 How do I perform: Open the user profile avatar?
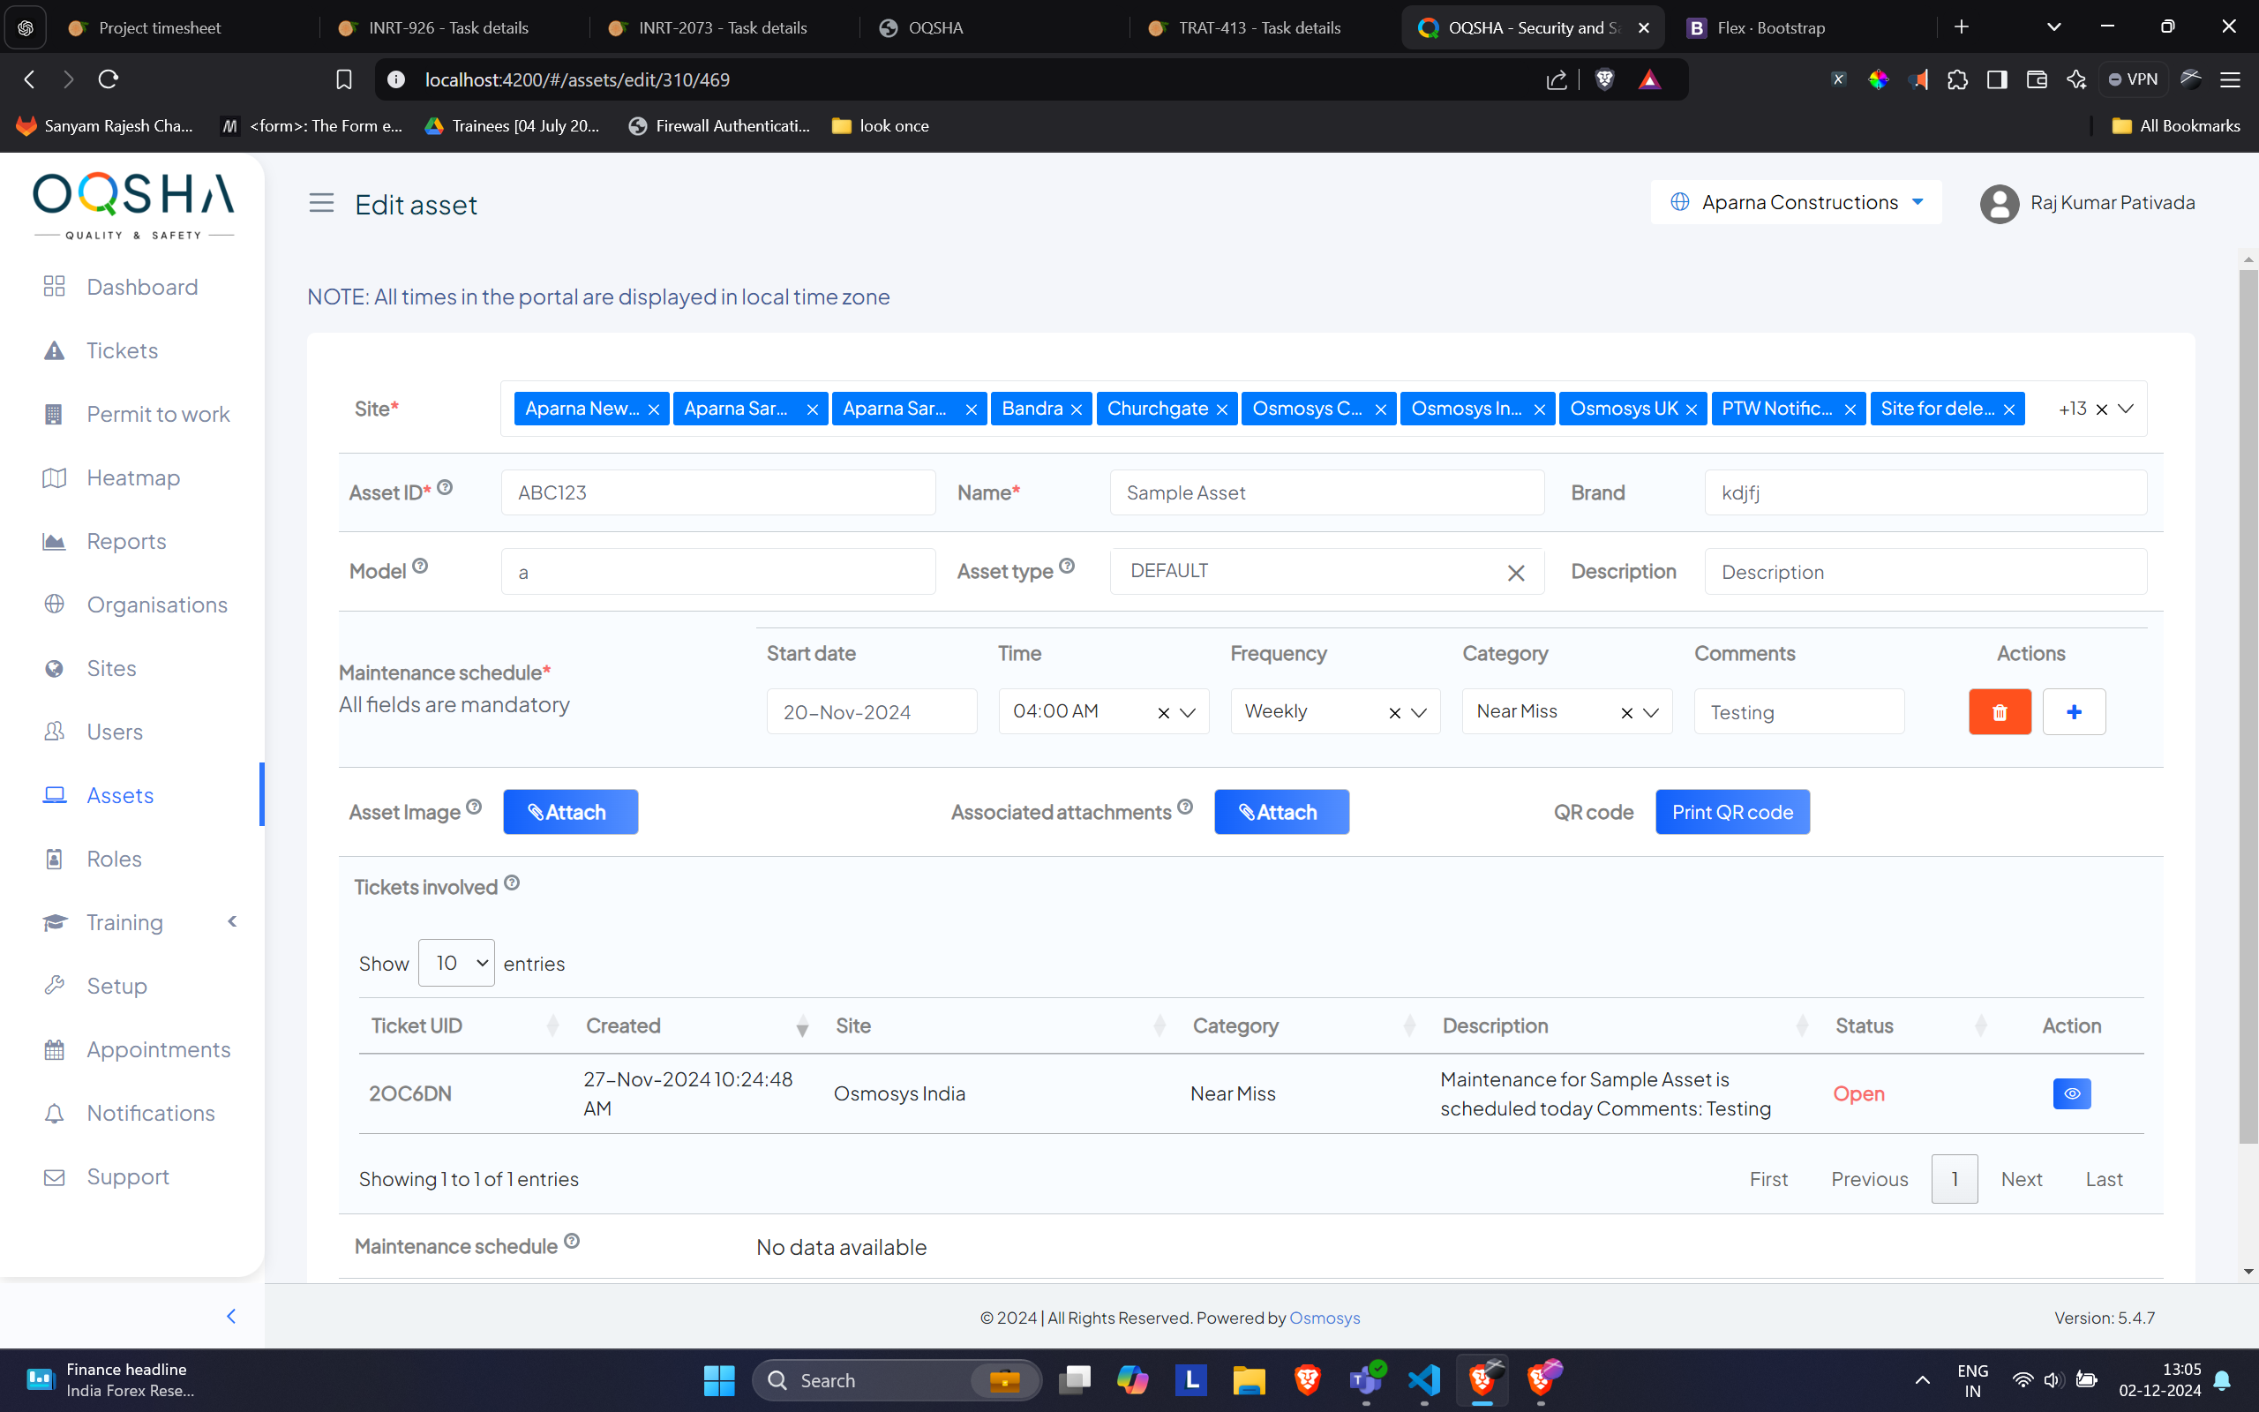(1999, 204)
